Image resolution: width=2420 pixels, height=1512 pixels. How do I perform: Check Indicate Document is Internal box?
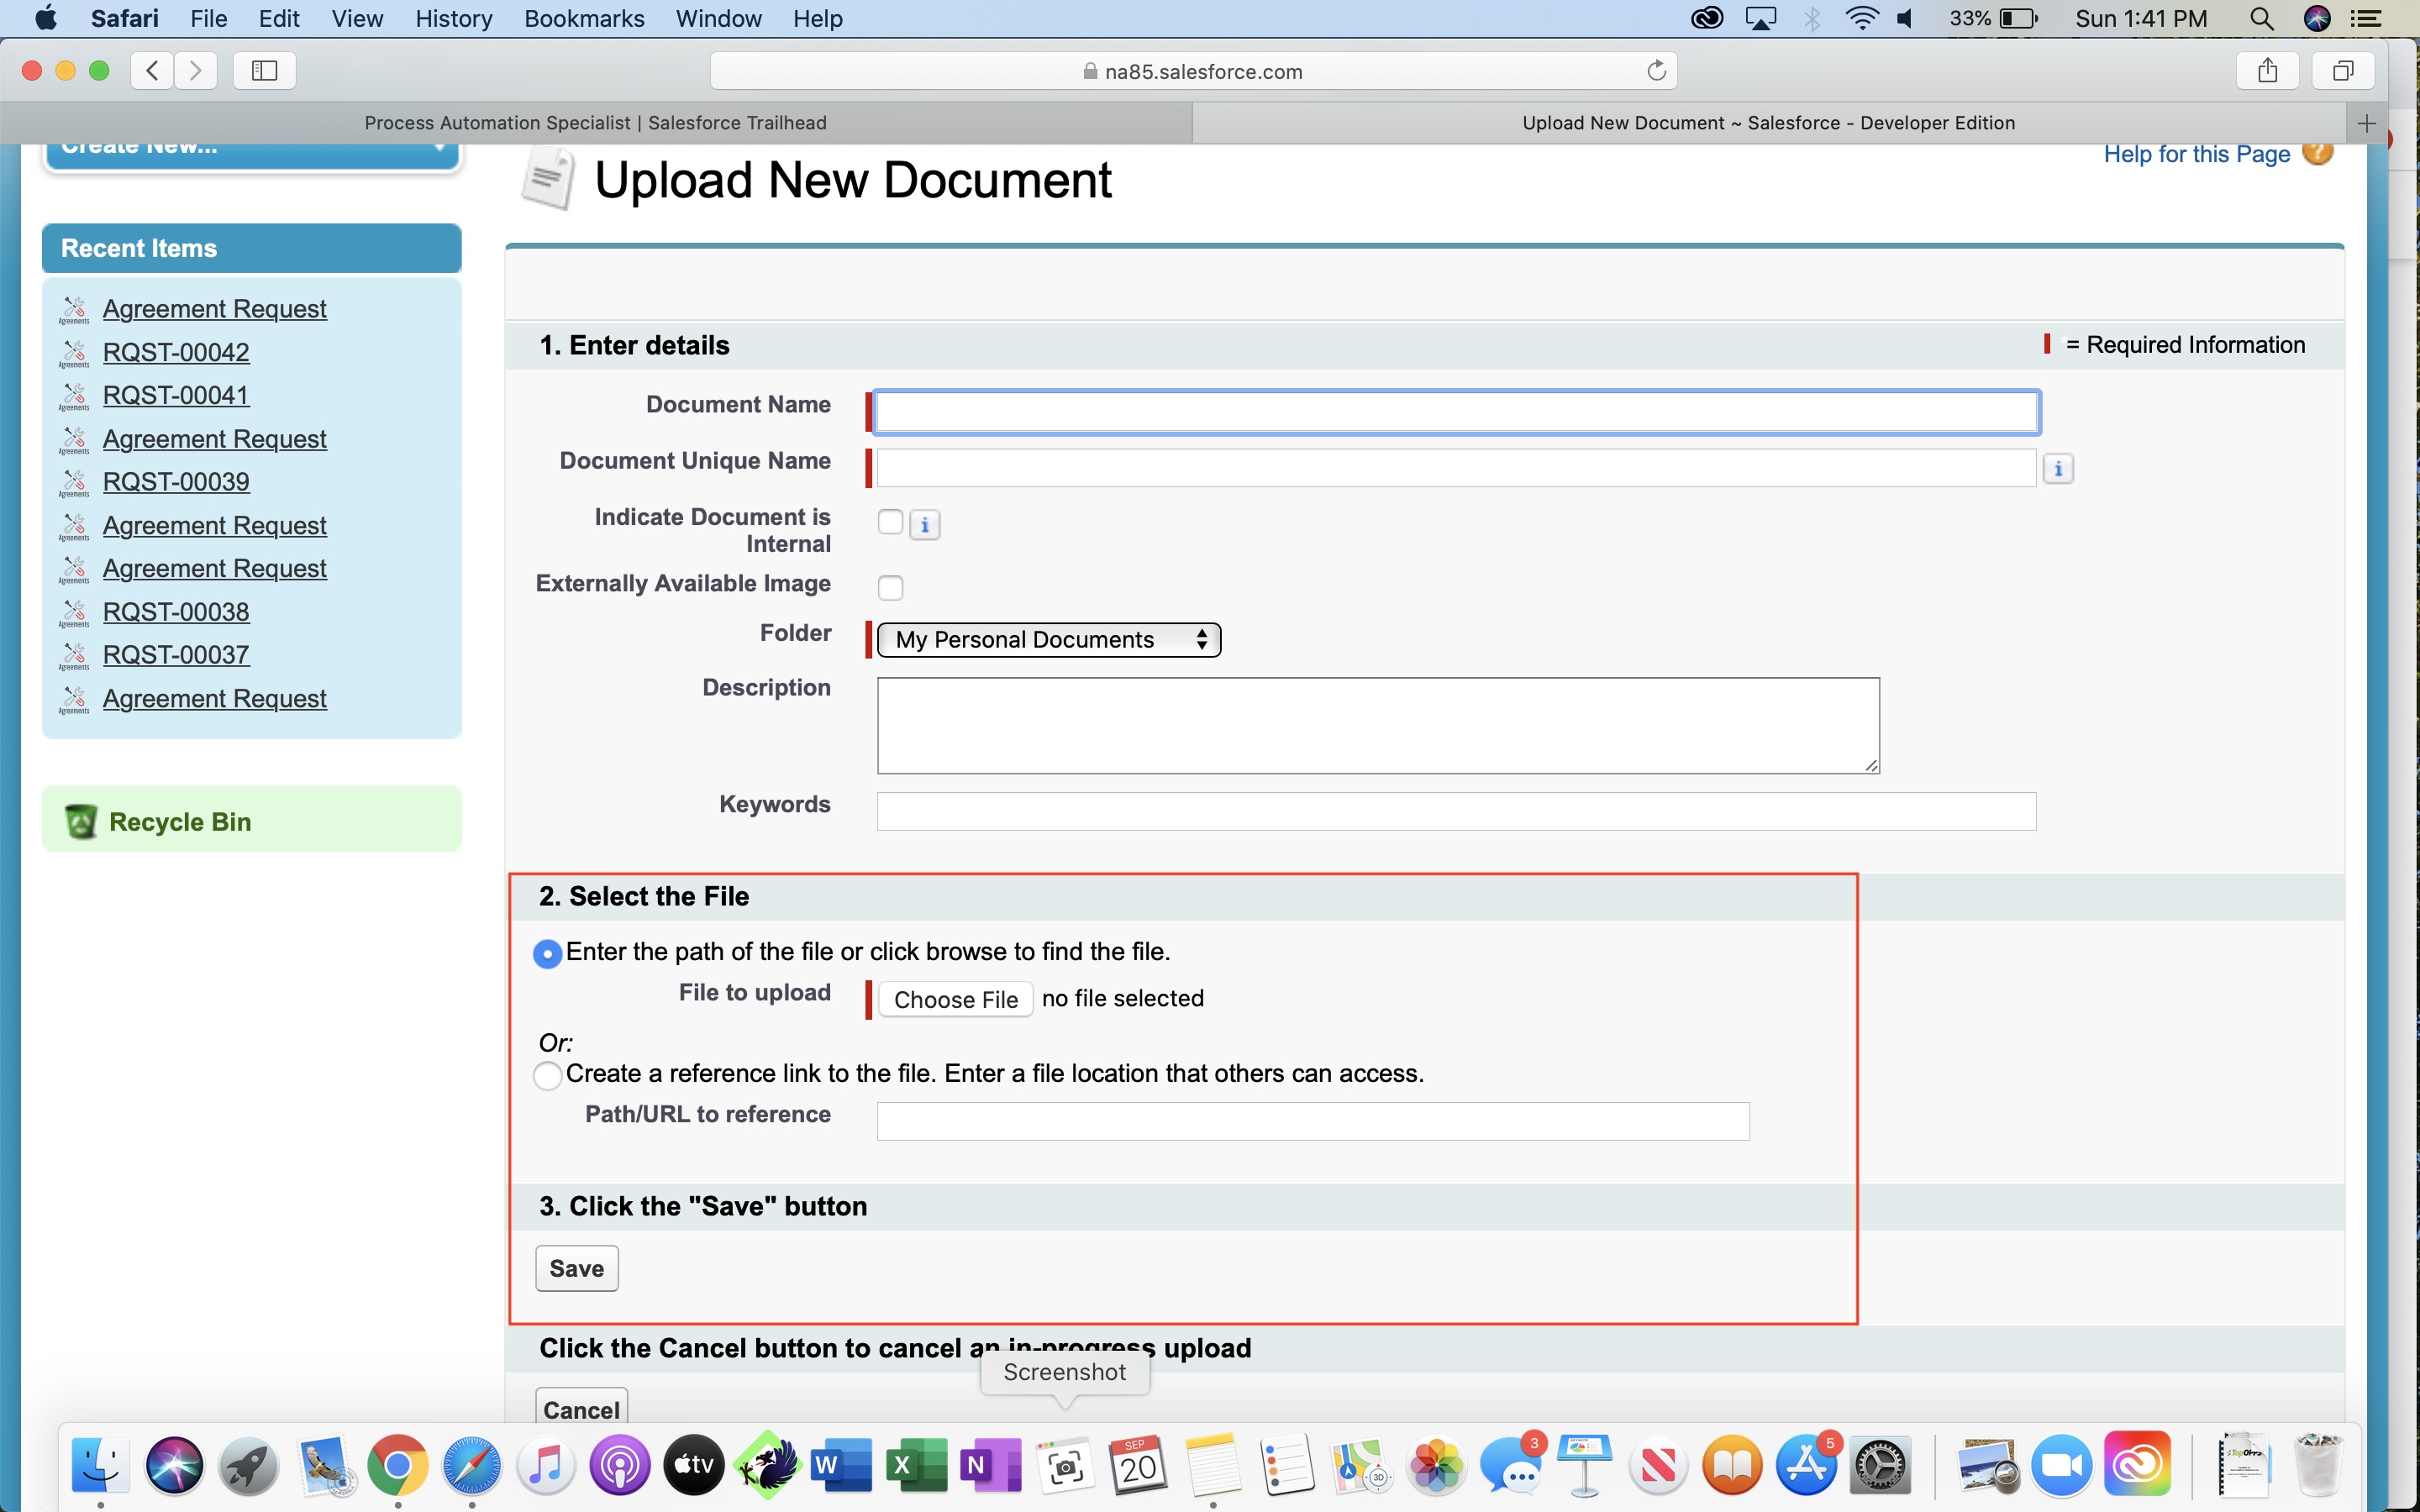click(x=890, y=522)
